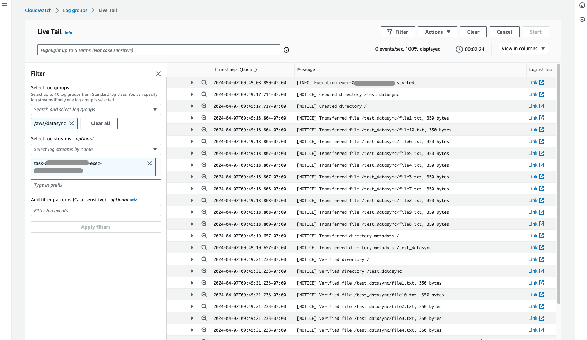Expand the Transferred file1.txt row
Viewport: 587px width, 340px height.
click(192, 118)
